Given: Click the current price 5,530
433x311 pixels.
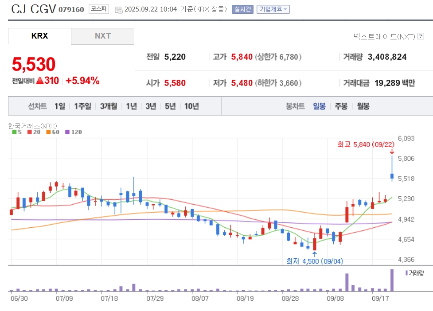Looking at the screenshot, I should pyautogui.click(x=34, y=64).
